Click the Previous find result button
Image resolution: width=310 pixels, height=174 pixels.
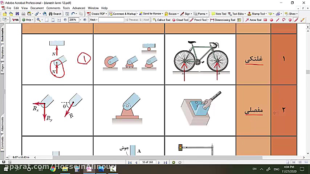click(132, 20)
